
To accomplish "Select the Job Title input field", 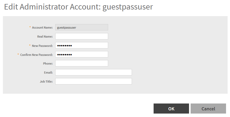I will 93,81.
